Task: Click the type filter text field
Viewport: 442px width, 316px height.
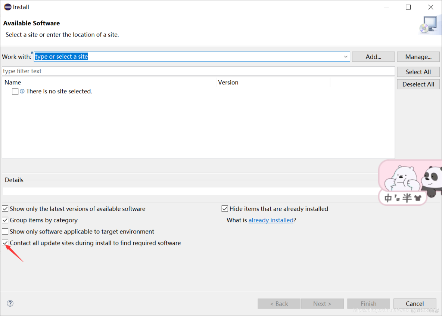Action: [x=198, y=71]
